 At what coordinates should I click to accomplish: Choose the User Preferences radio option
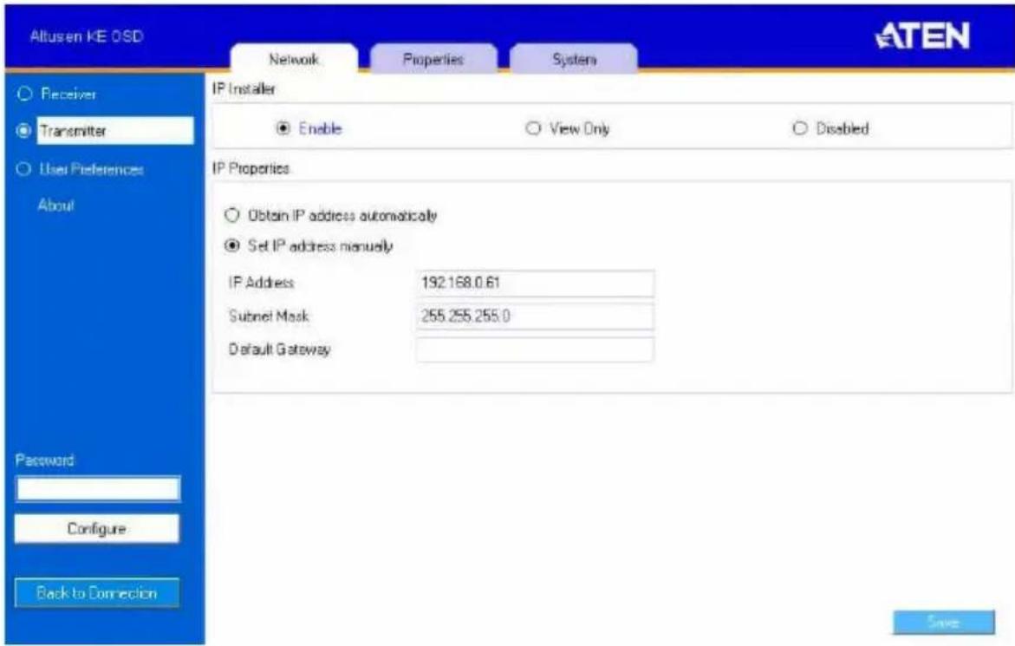pyautogui.click(x=24, y=169)
